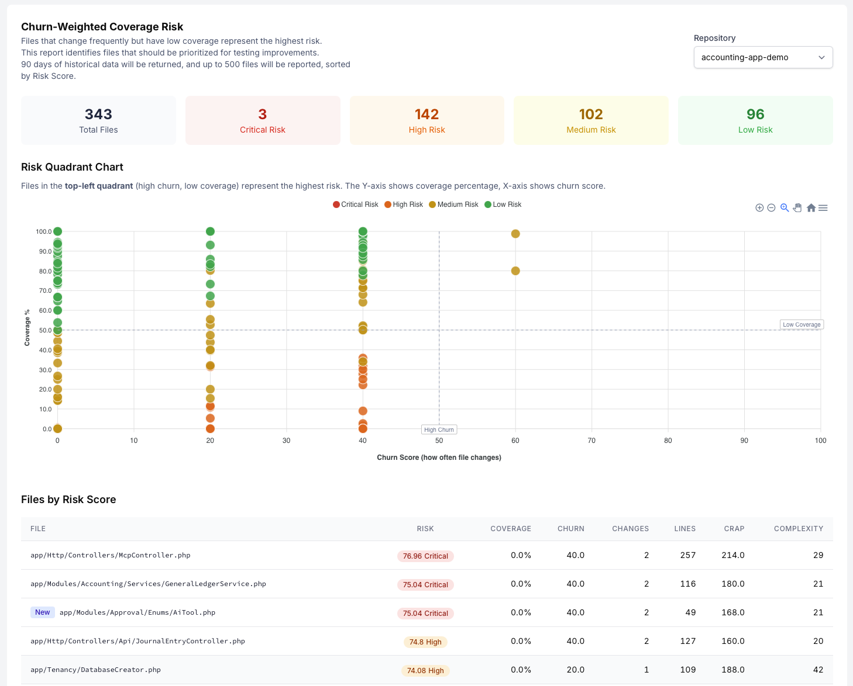
Task: Open the Repository dropdown
Action: [x=763, y=57]
